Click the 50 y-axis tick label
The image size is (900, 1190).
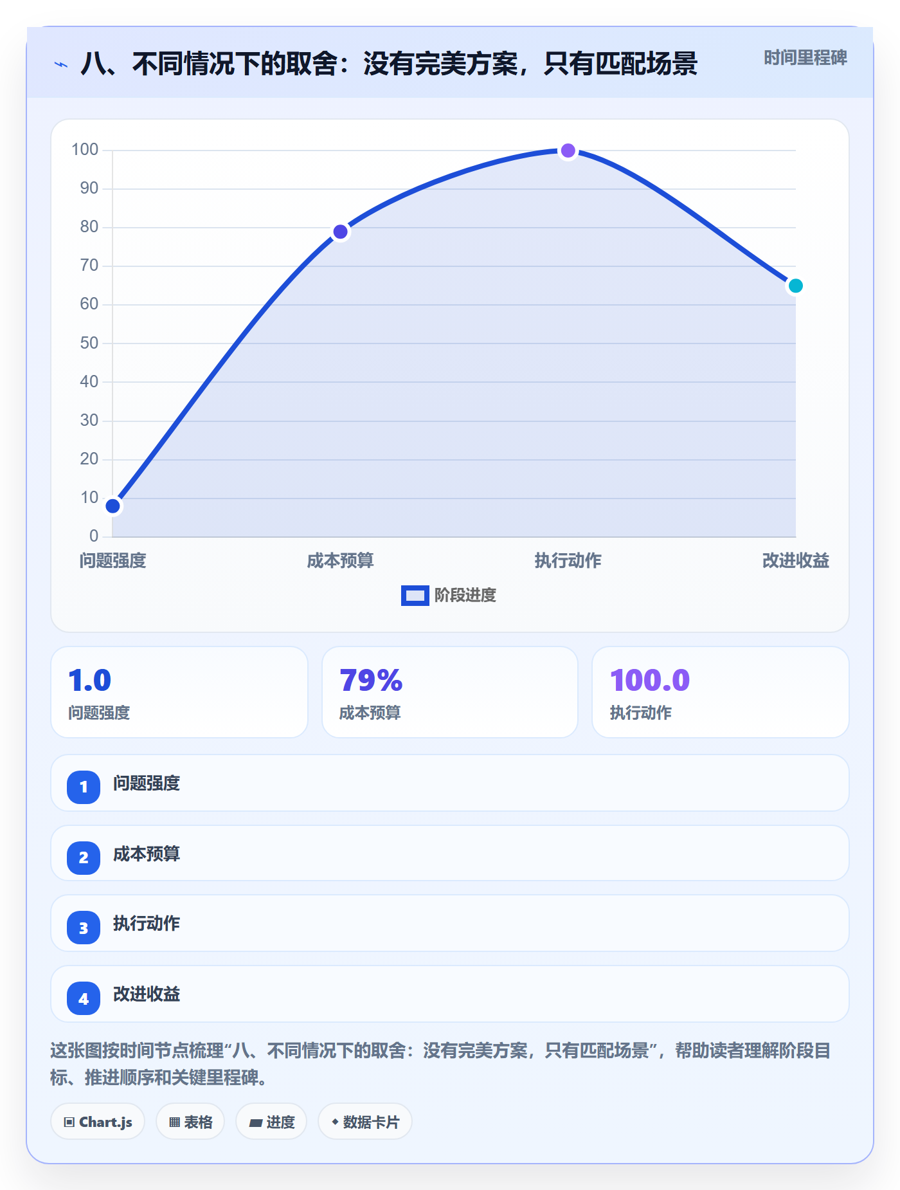89,343
